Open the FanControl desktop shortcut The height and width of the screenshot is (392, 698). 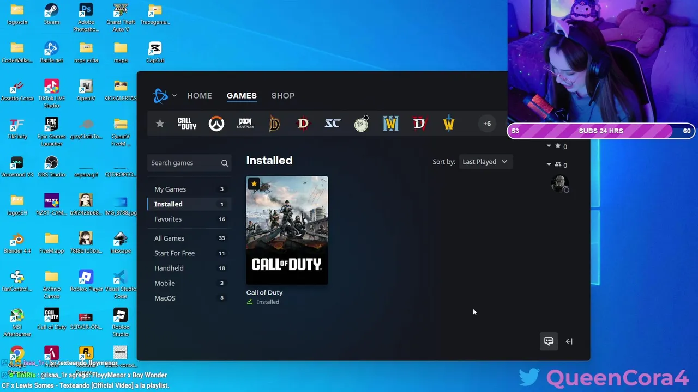tap(17, 281)
